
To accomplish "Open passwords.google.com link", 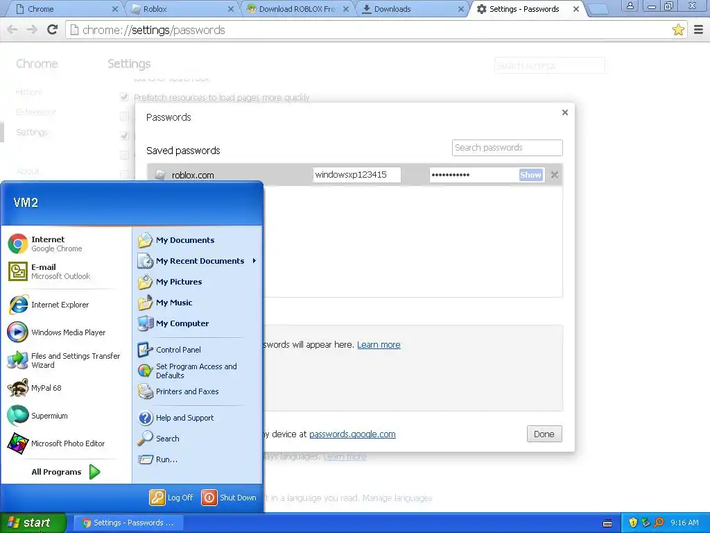I will click(x=352, y=434).
